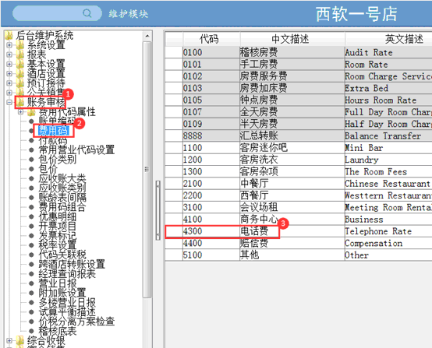Click the 后台维护系统 root folder icon

9,35
